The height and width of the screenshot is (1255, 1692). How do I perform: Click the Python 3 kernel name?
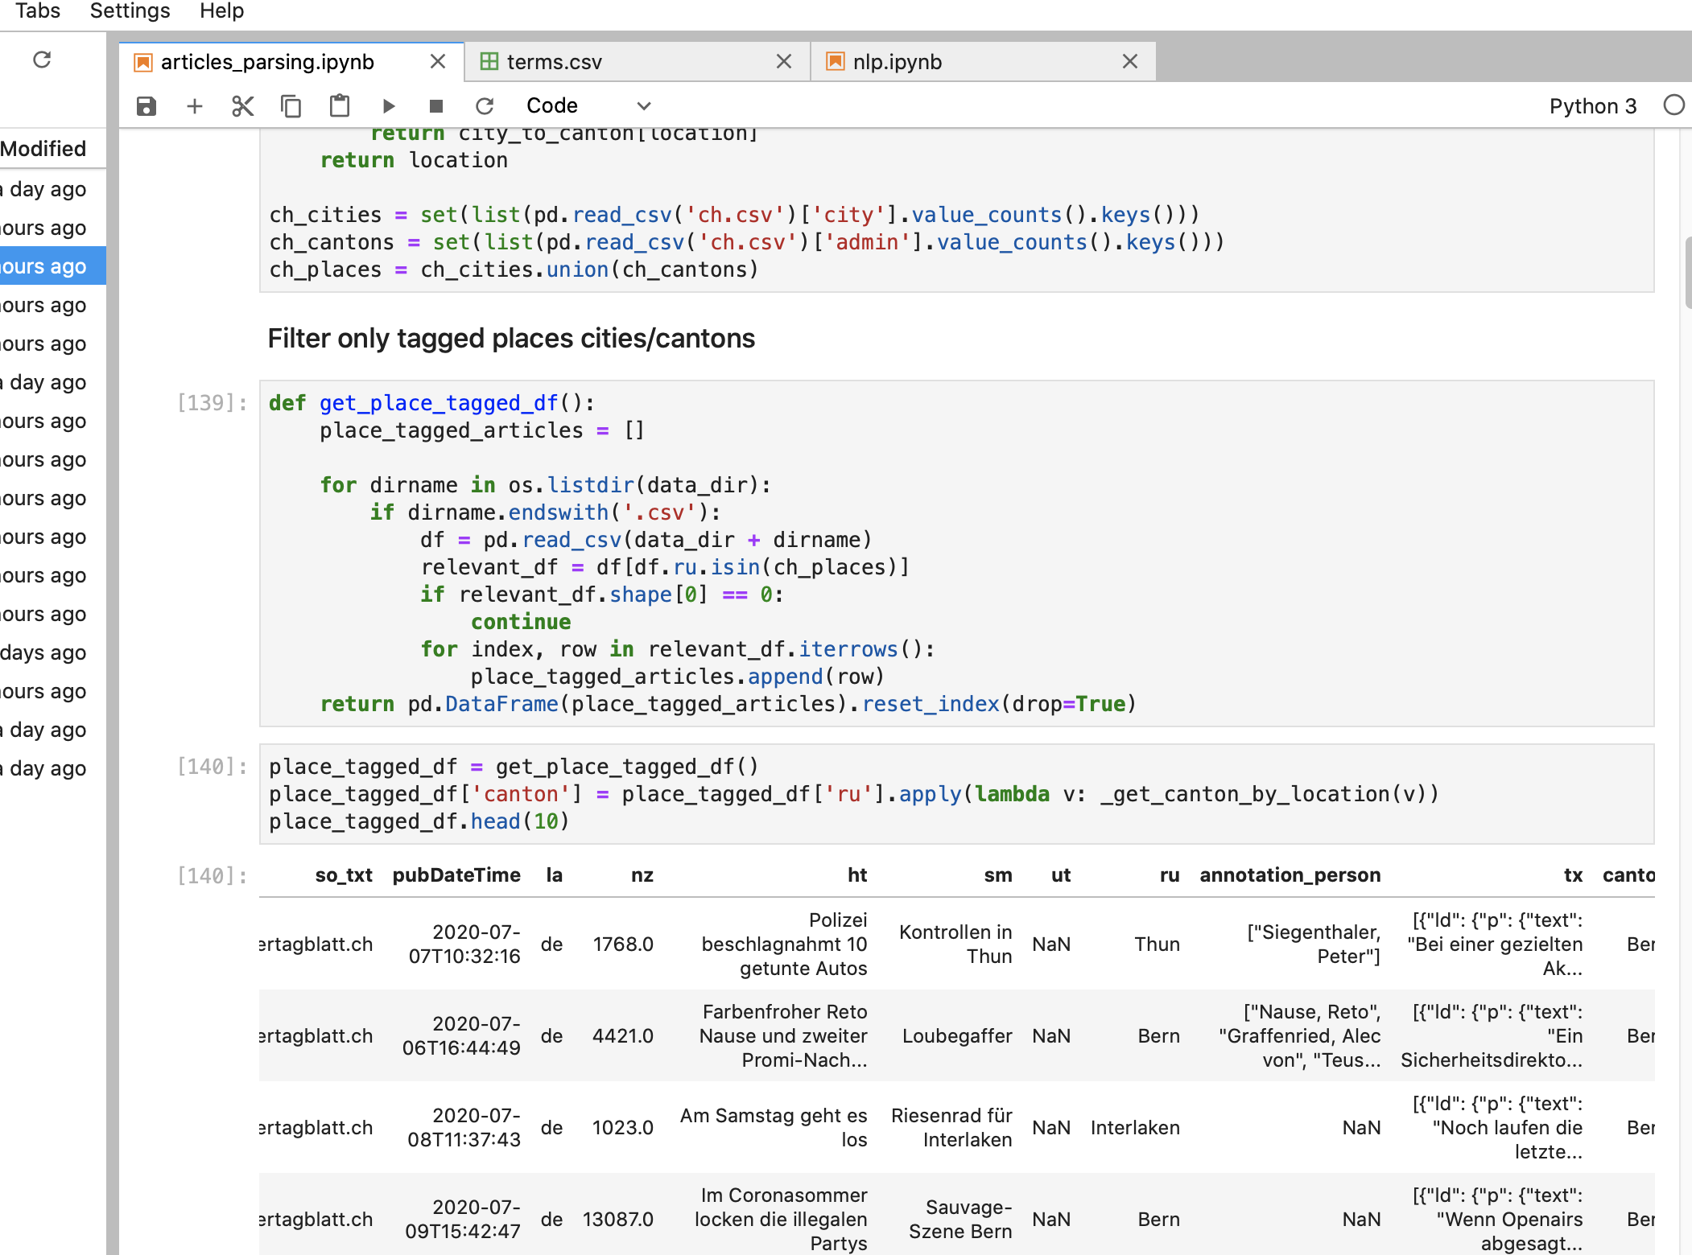1592,106
